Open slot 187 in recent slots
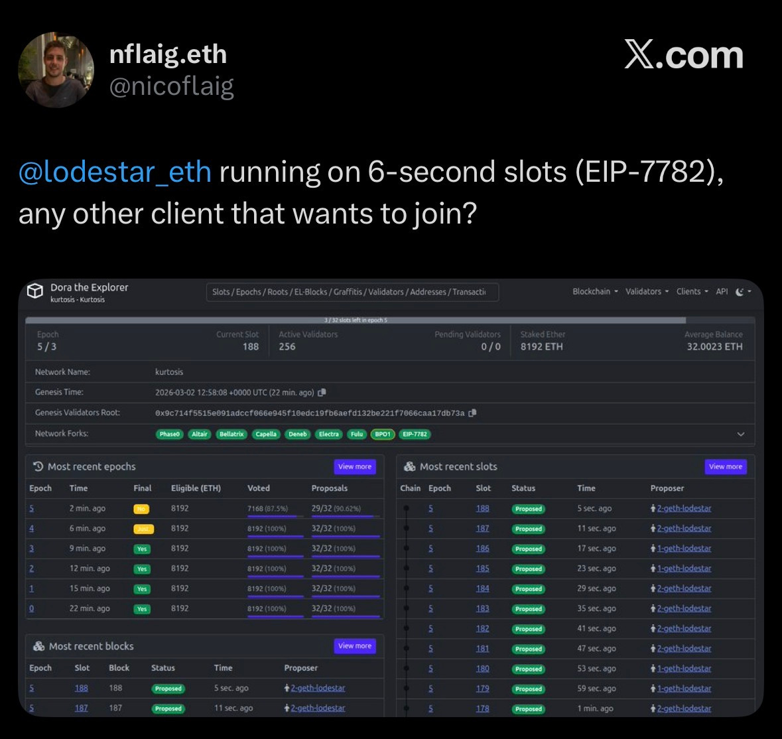Viewport: 782px width, 739px height. (x=482, y=529)
